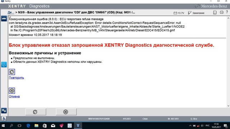Switch the РУС input language indicator

(x=208, y=126)
